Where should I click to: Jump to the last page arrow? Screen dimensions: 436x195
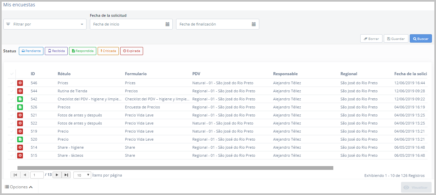click(x=66, y=175)
